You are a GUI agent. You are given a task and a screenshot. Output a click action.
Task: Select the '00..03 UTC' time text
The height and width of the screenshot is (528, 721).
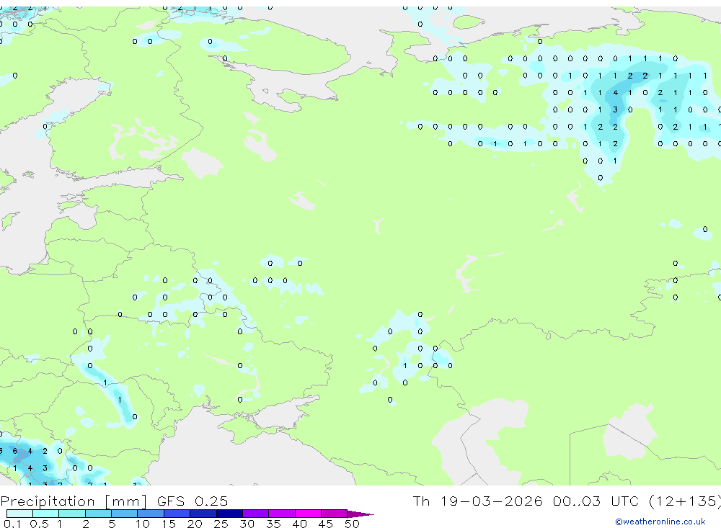tap(597, 501)
